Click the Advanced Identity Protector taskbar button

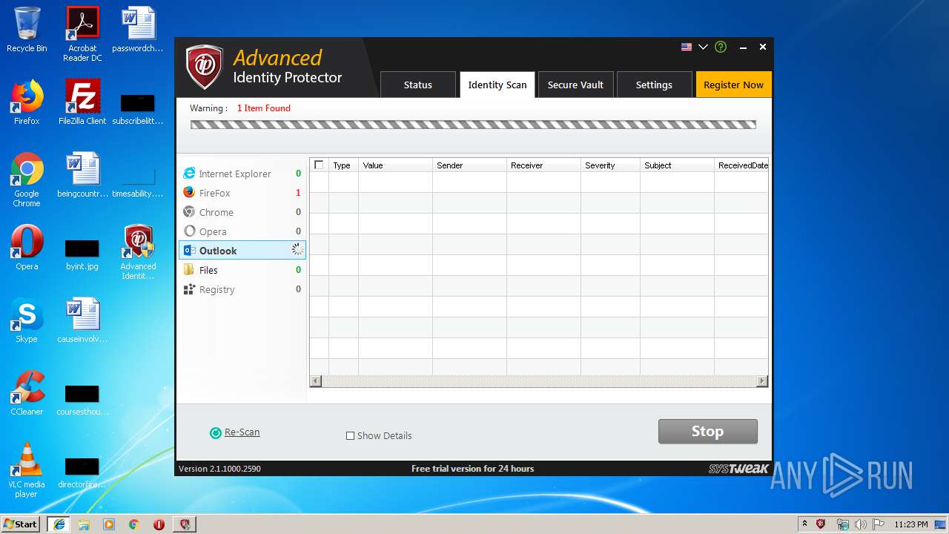pos(185,524)
